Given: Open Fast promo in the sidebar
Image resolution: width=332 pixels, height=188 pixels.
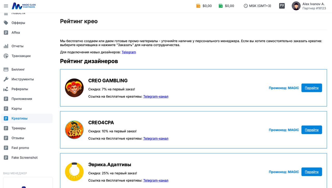Looking at the screenshot, I should coord(27,148).
